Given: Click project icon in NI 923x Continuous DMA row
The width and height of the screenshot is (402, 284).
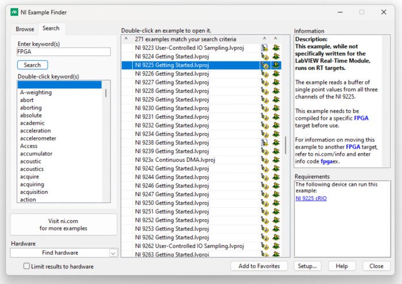Looking at the screenshot, I should coord(265,160).
